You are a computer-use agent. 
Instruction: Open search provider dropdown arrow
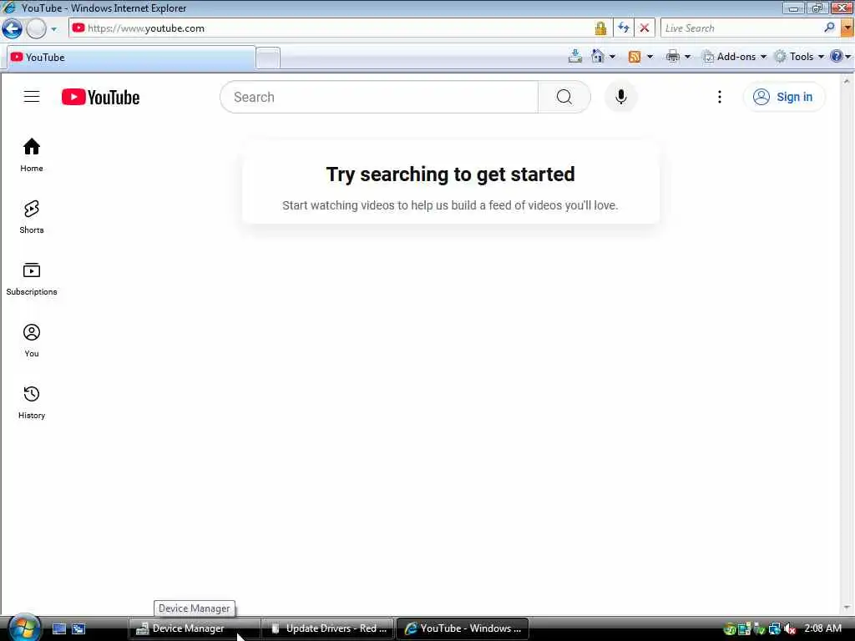coord(847,28)
